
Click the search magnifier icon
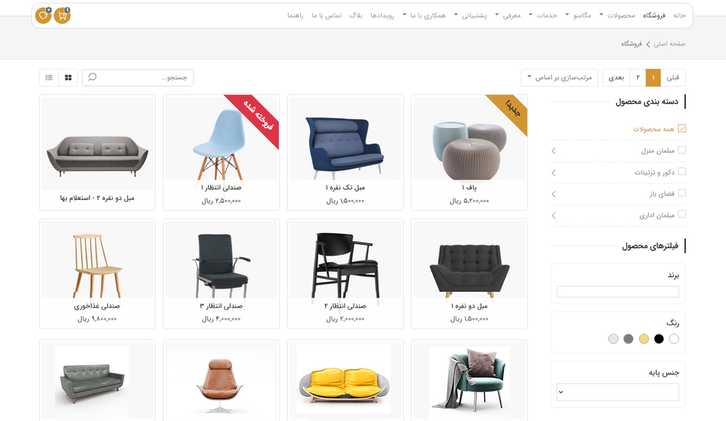[x=92, y=77]
